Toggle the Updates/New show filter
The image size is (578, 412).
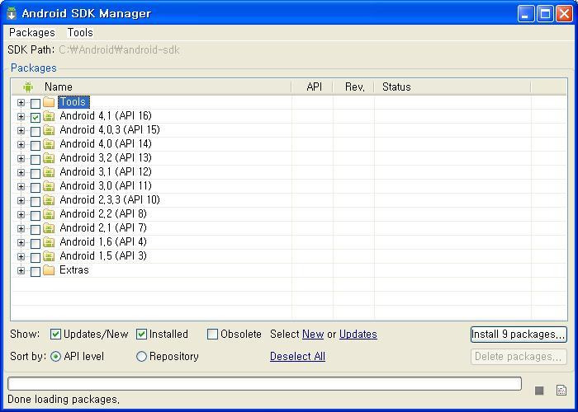click(55, 334)
